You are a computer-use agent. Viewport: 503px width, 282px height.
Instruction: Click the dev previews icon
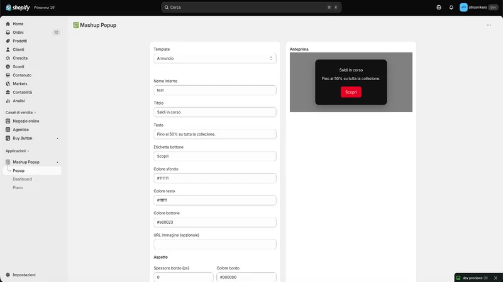pos(458,278)
